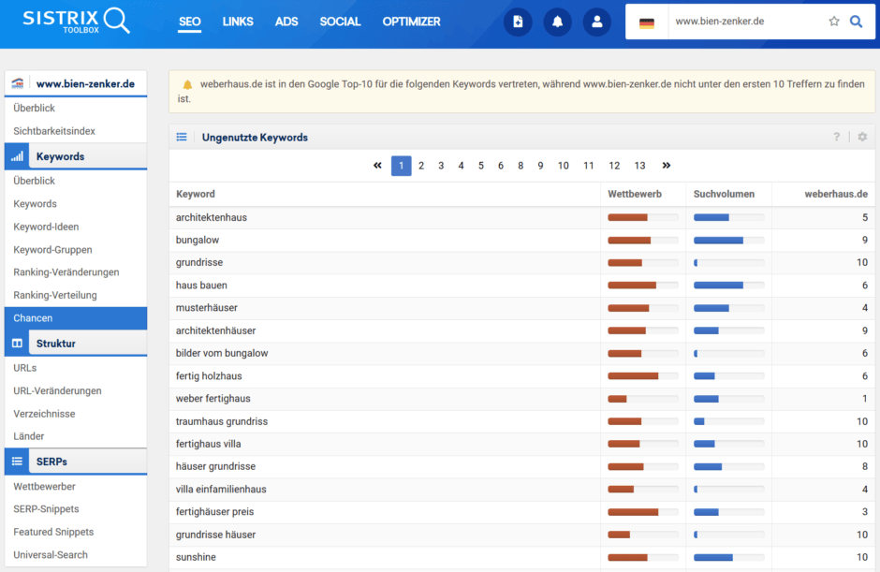This screenshot has height=572, width=880.
Task: Switch to the SOCIAL tab
Action: [340, 22]
